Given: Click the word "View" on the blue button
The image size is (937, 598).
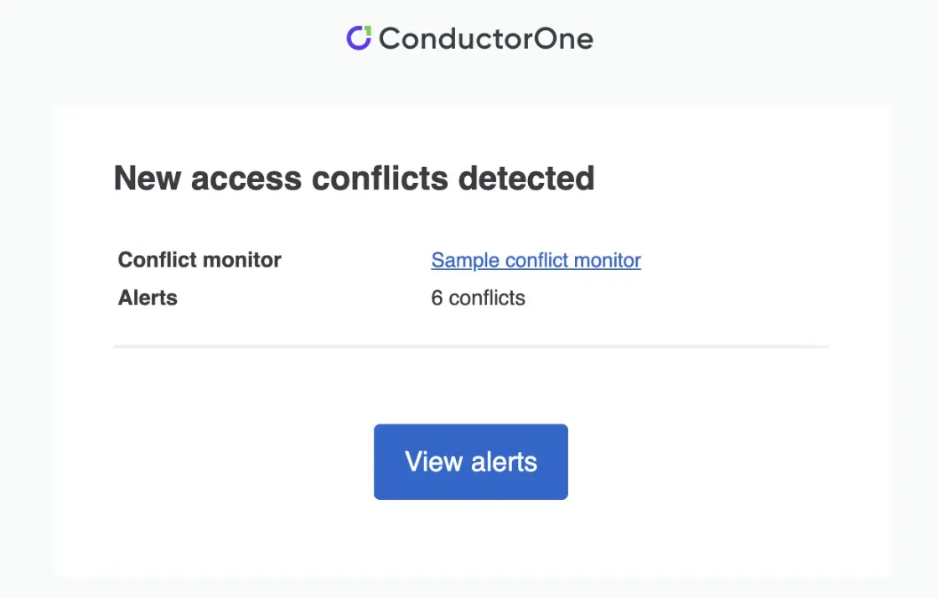Looking at the screenshot, I should point(433,461).
